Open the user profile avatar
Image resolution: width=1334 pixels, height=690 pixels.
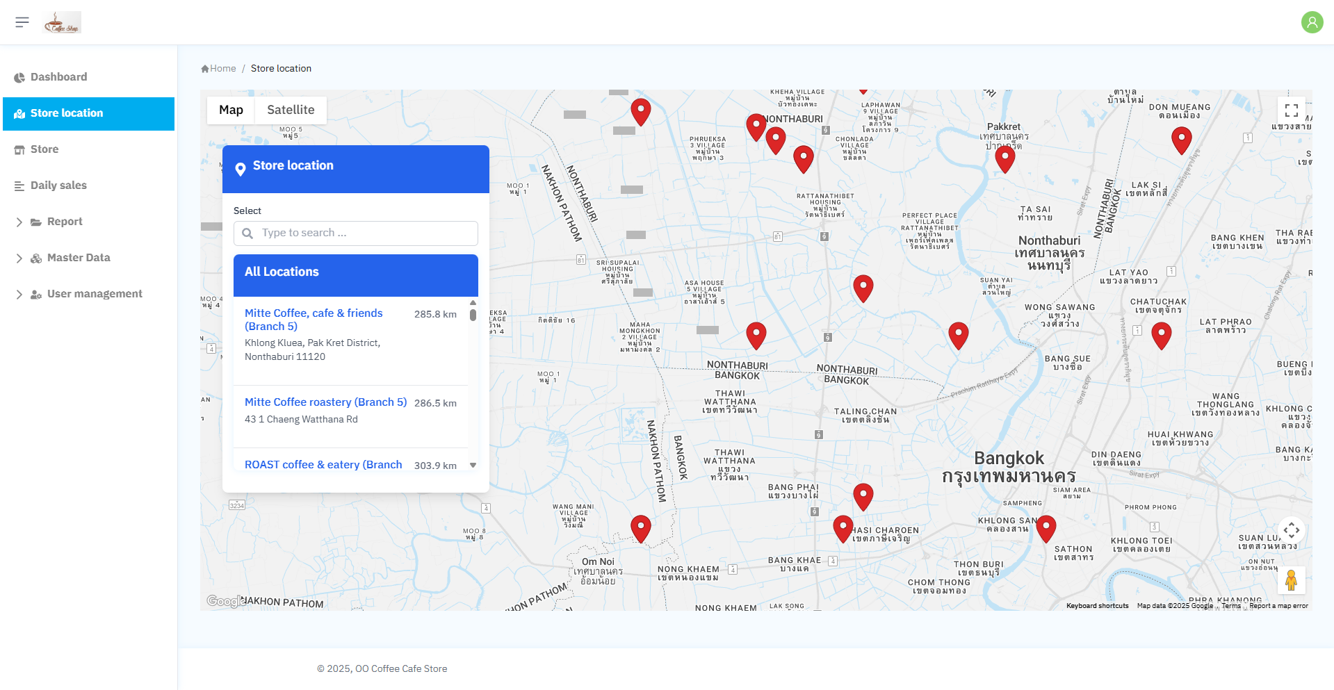1312,22
